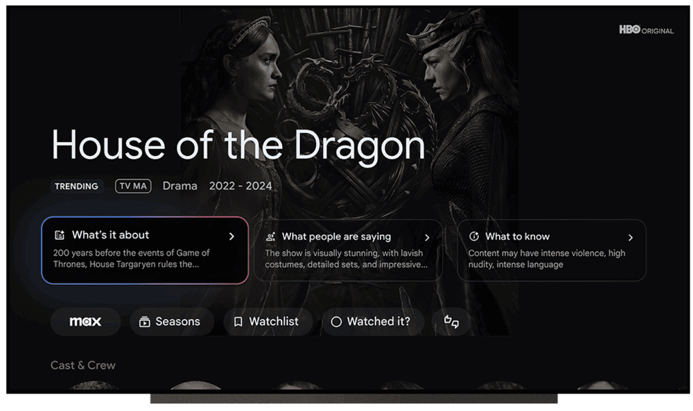This screenshot has width=693, height=411.
Task: Click the Drama genre label
Action: (x=180, y=186)
